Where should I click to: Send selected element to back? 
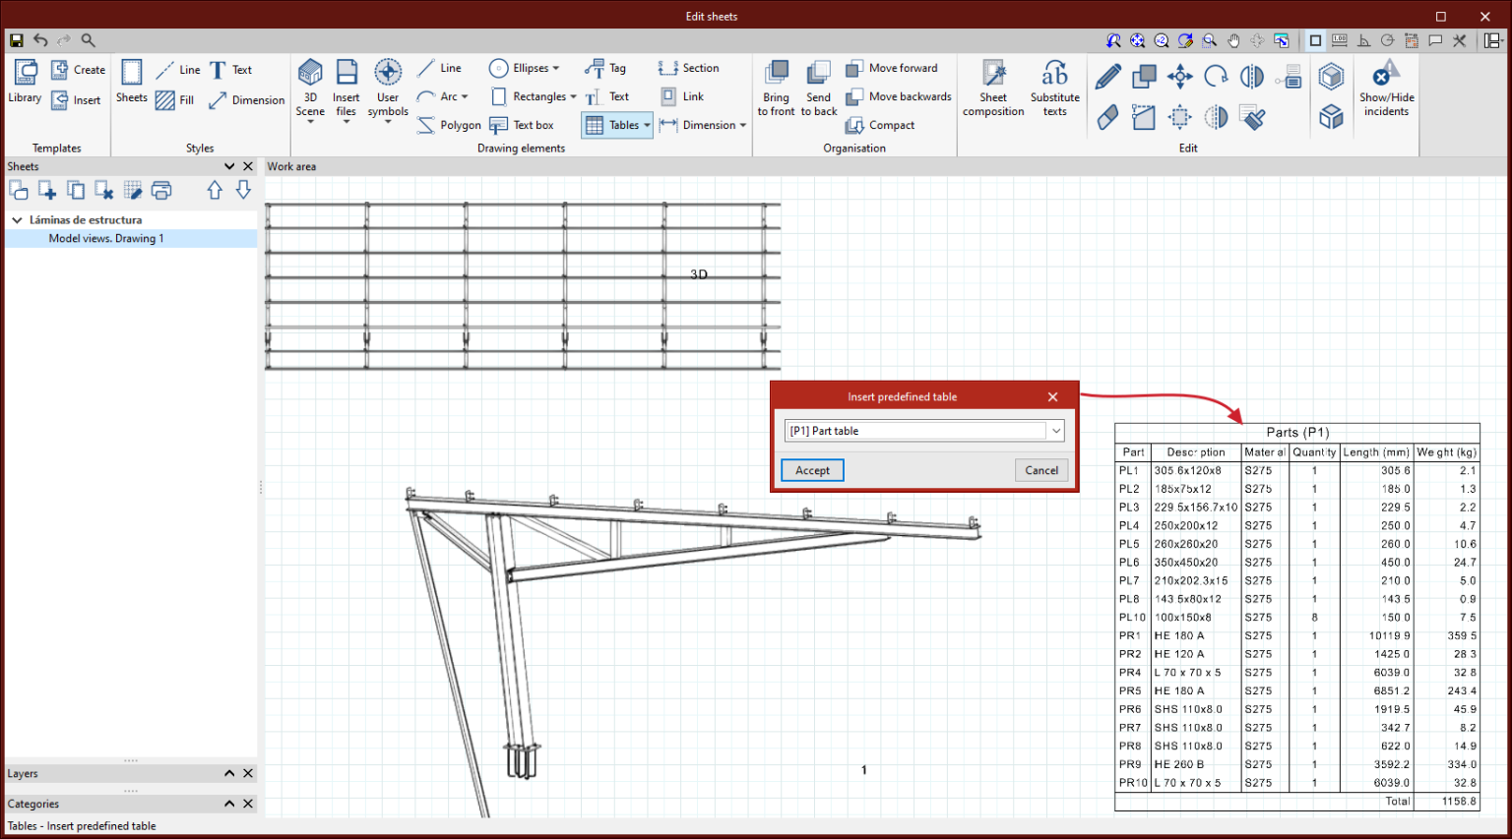pos(818,87)
